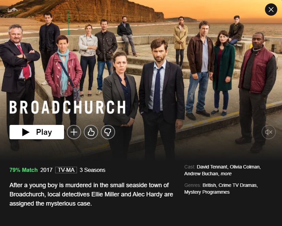Image resolution: width=282 pixels, height=226 pixels.
Task: Browse Mystery Programmes genre
Action: click(x=207, y=192)
